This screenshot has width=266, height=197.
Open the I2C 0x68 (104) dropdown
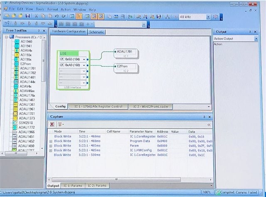[x=84, y=59]
